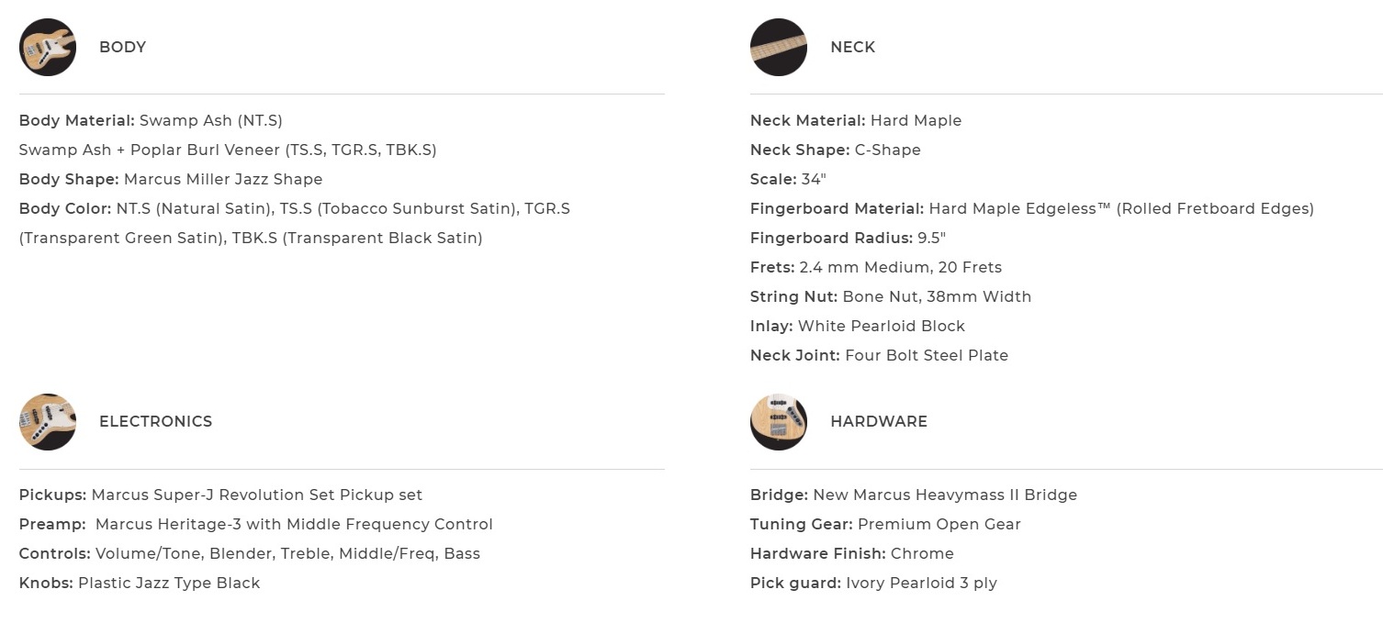The image size is (1383, 634).
Task: Click the Electronics section pickup icon
Action: pos(48,422)
